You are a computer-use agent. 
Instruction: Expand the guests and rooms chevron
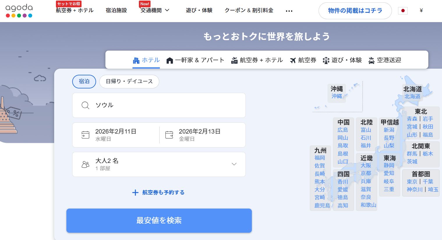234,164
